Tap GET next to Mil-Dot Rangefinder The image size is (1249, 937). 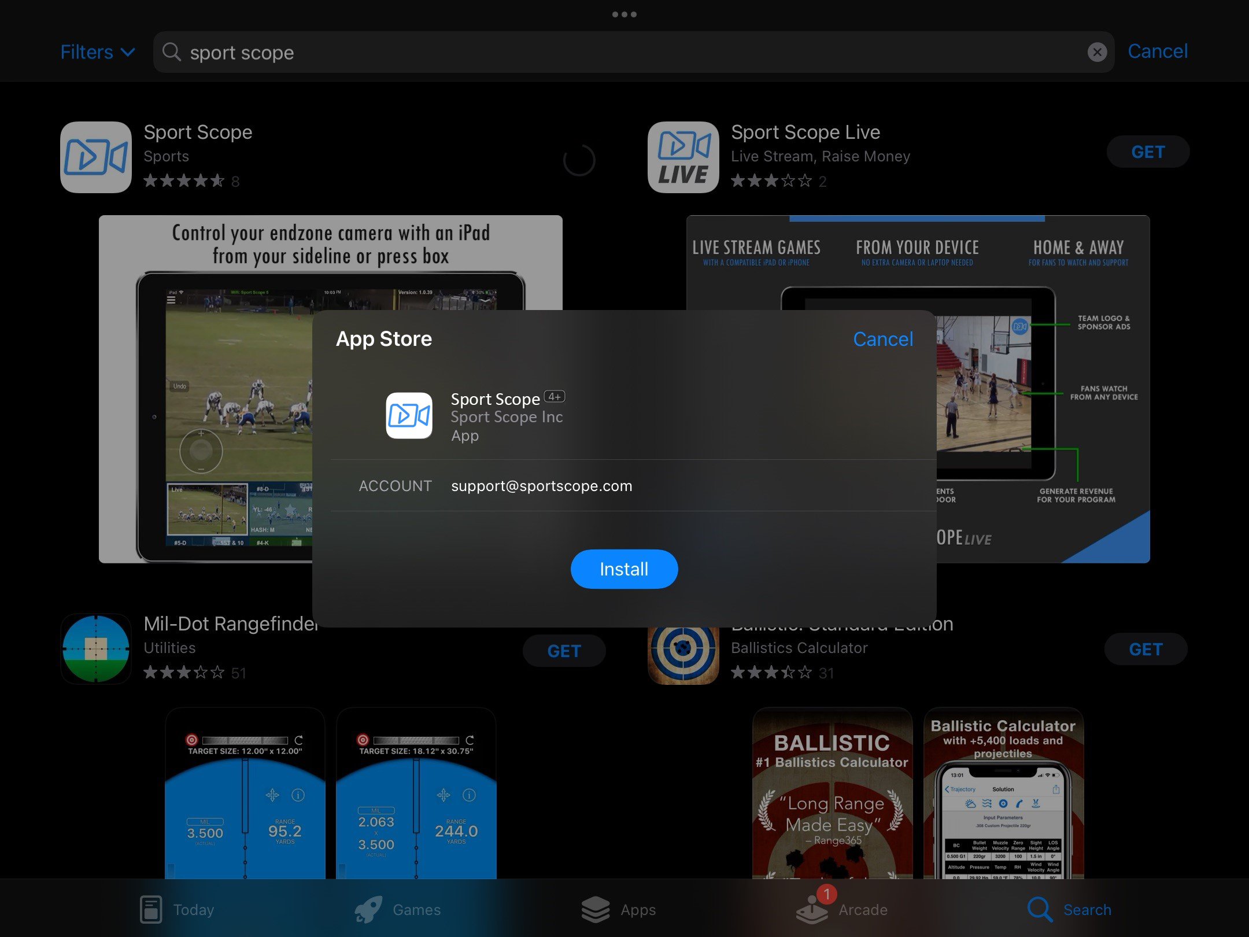point(564,650)
